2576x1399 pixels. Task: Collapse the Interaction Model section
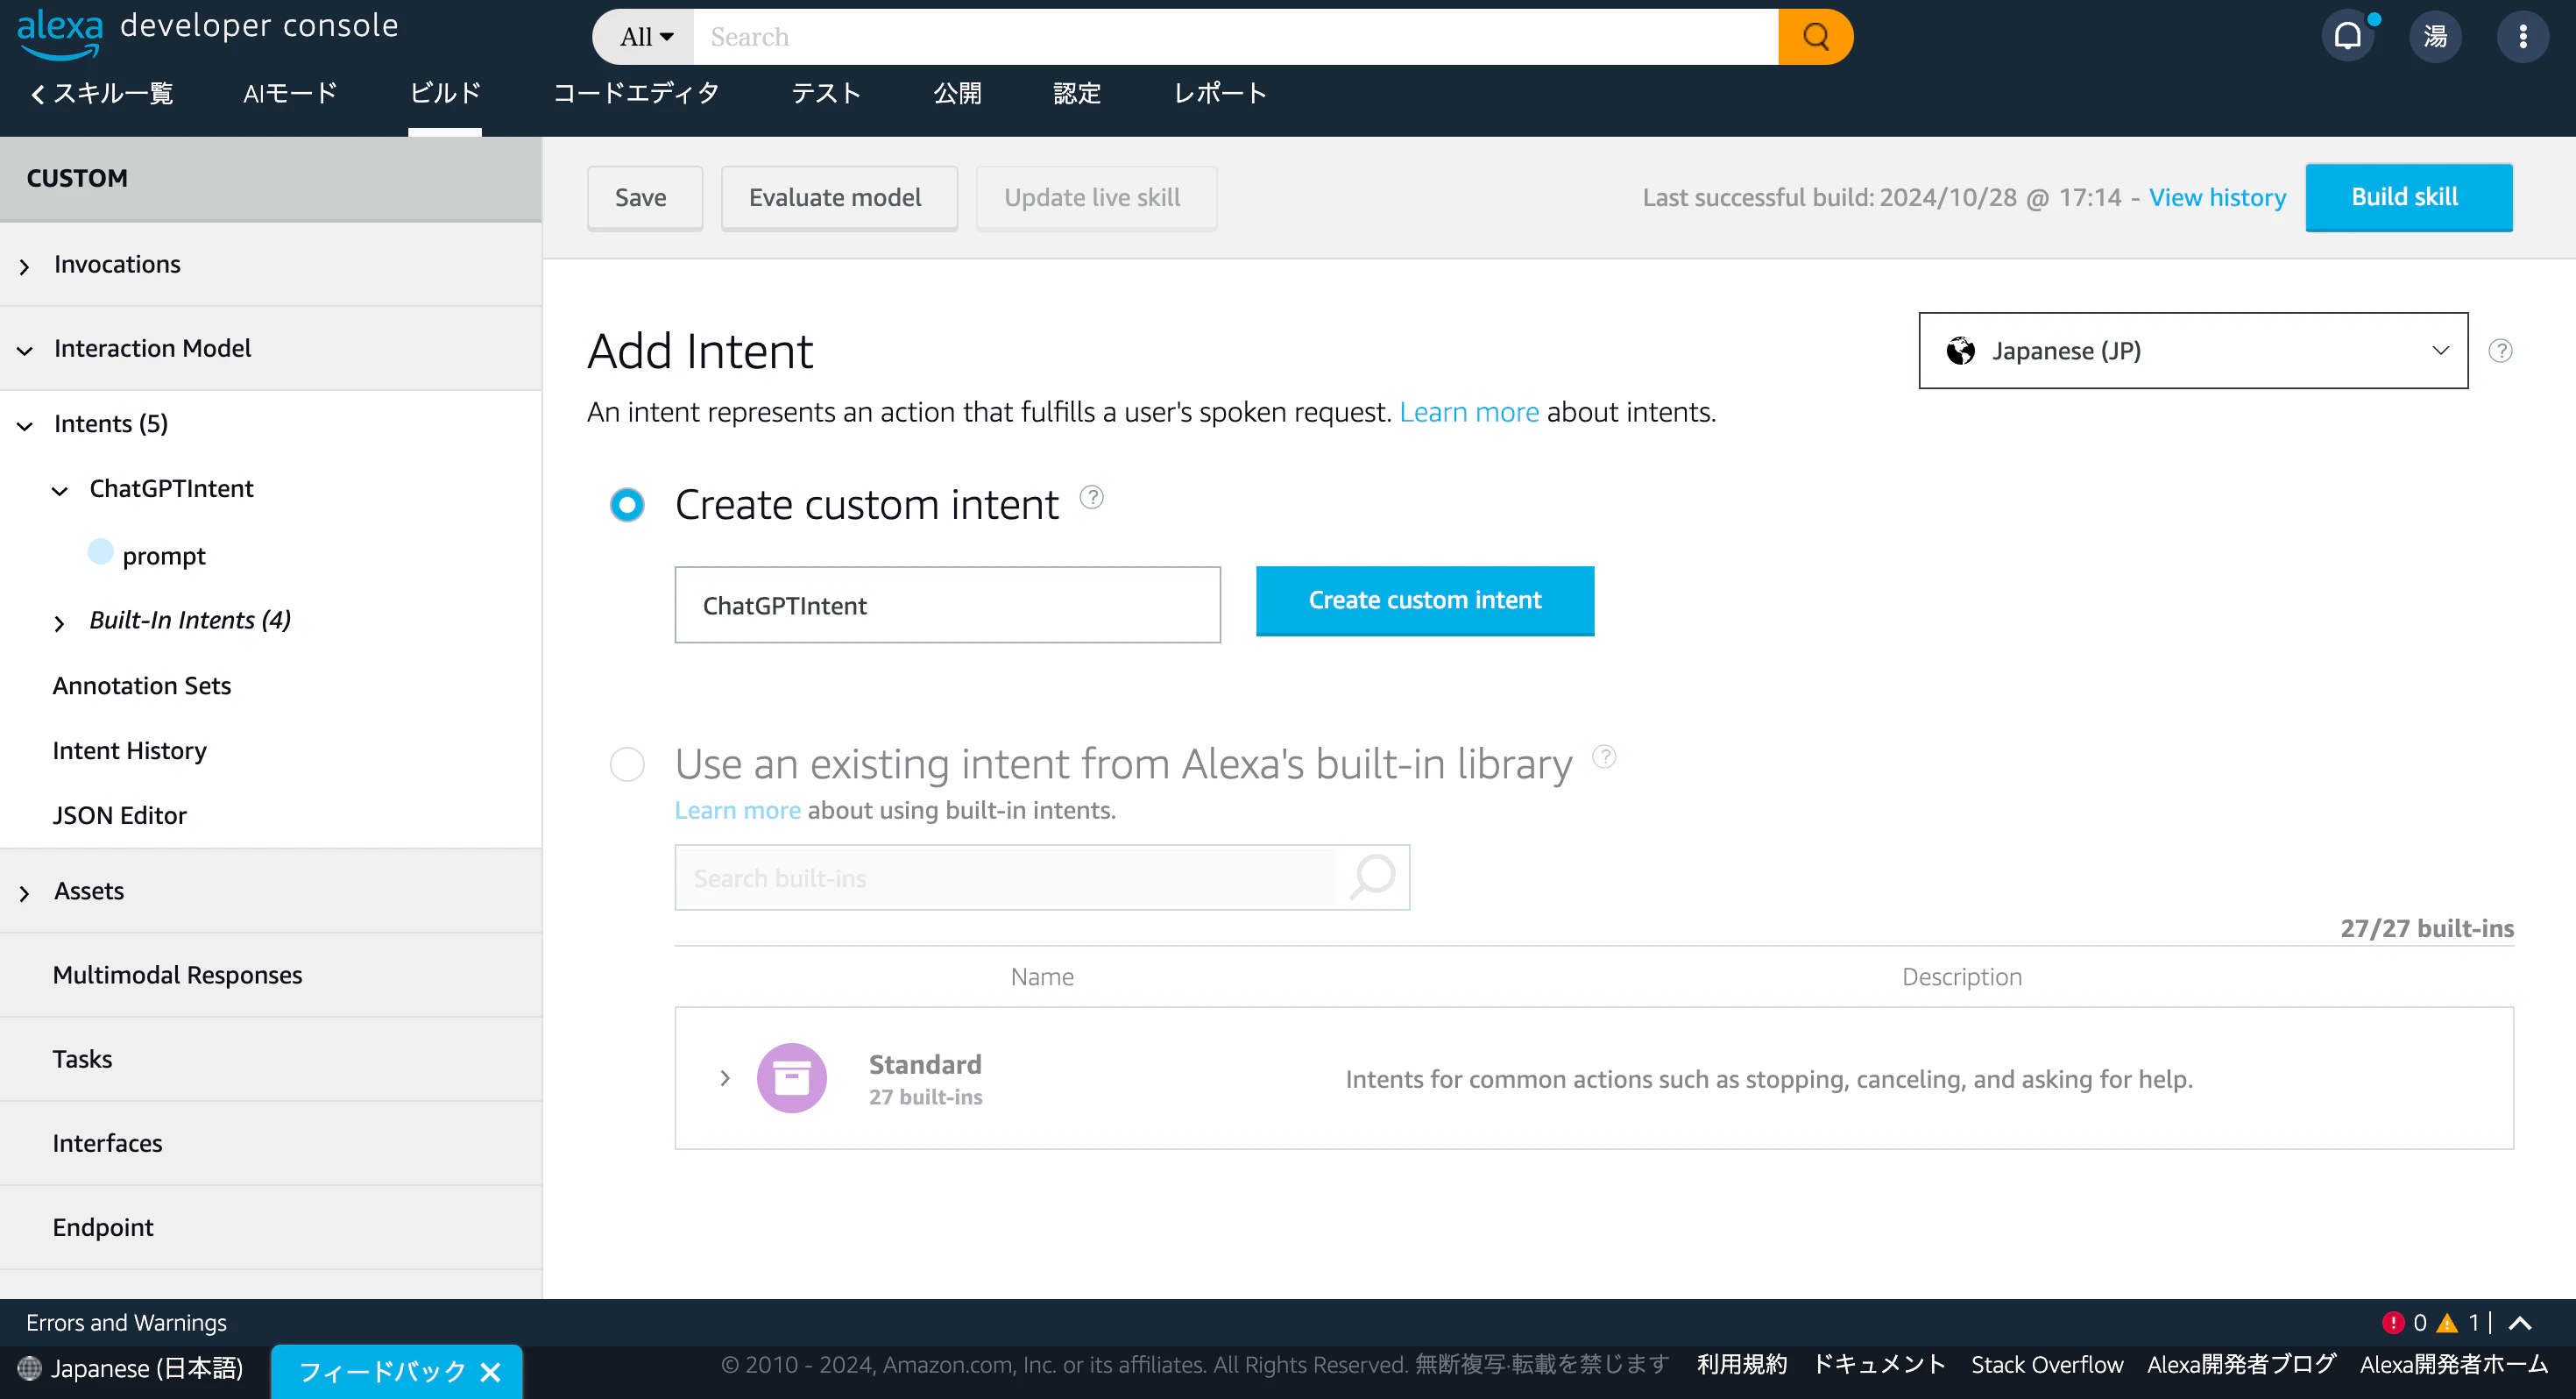[x=24, y=351]
